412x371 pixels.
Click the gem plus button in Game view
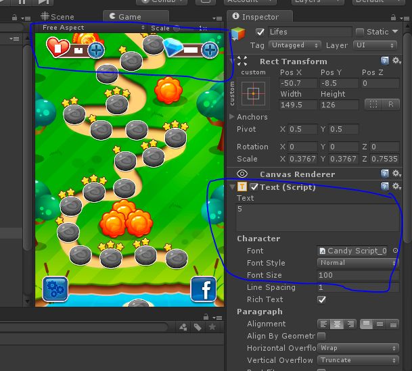tap(210, 50)
